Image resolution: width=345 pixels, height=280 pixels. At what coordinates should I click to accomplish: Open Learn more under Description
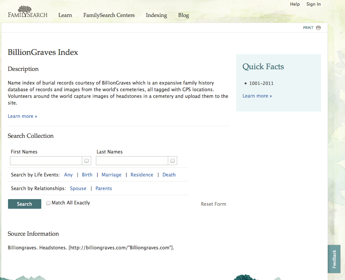coord(22,116)
